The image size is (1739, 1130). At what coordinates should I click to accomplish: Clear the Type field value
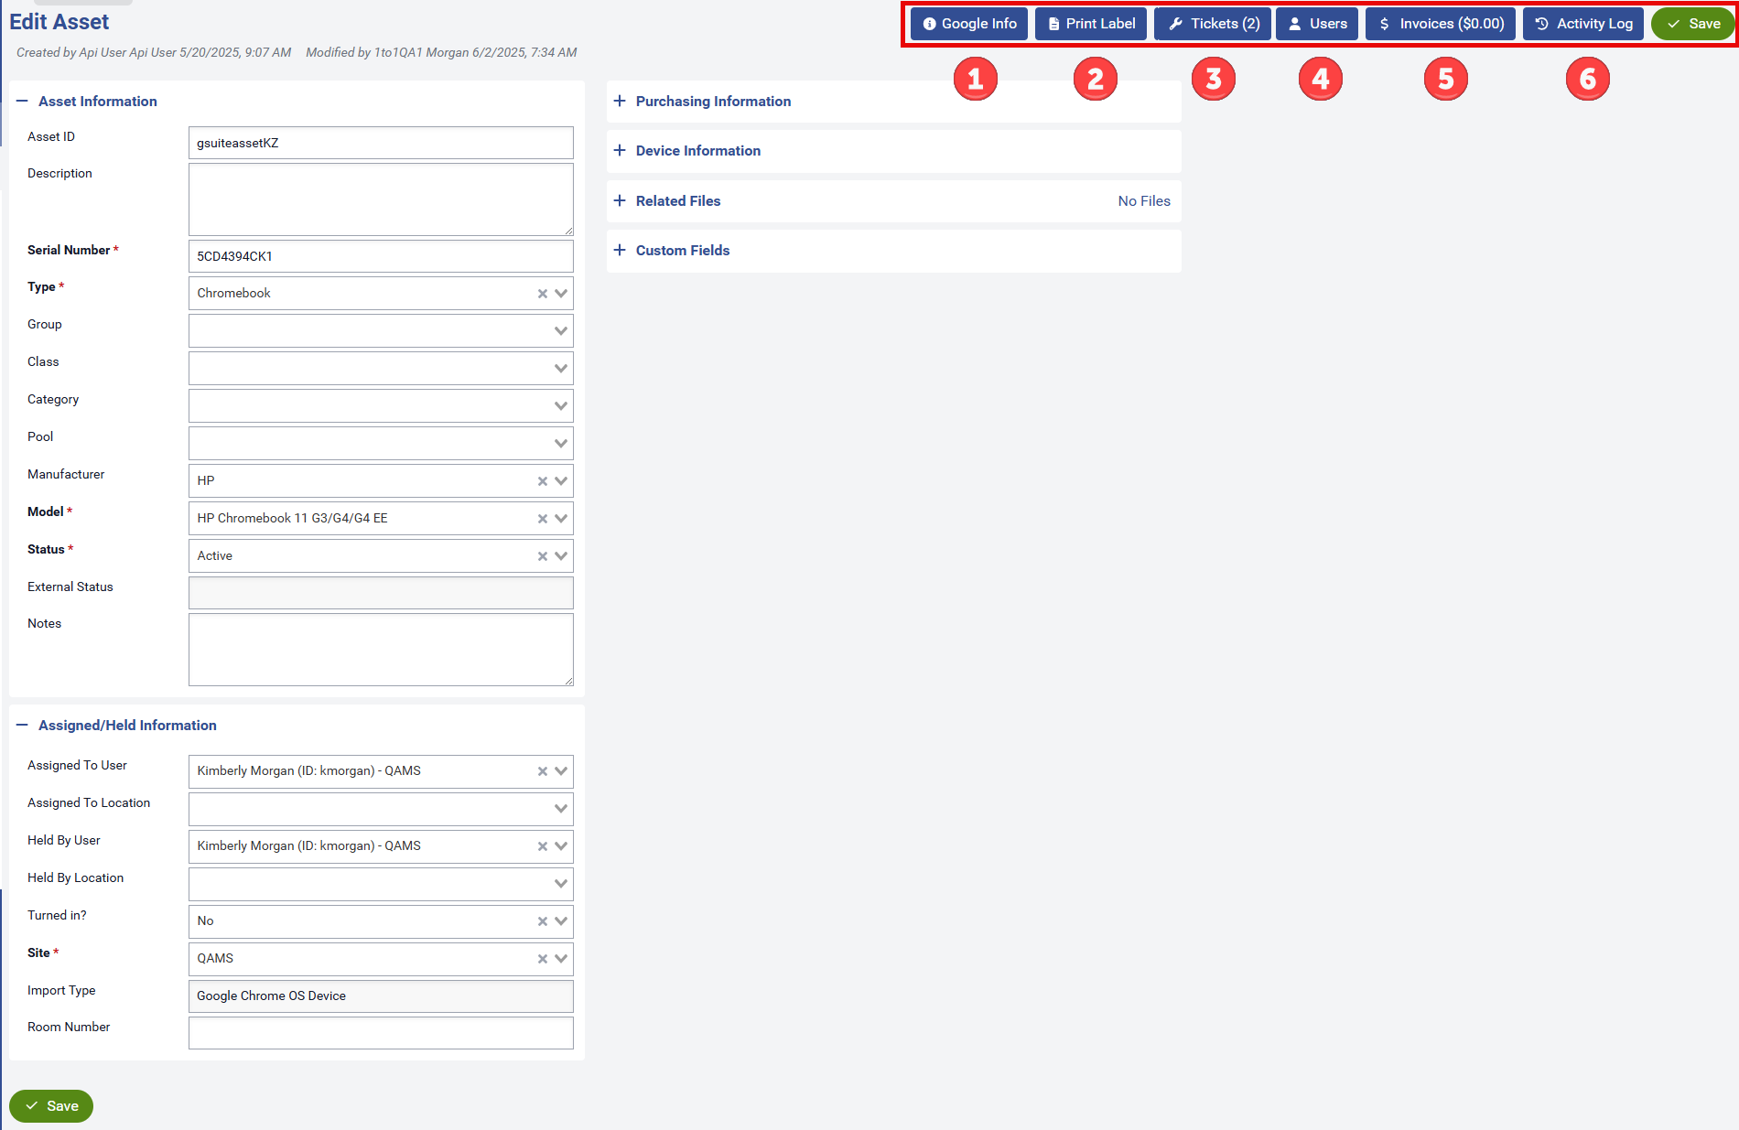click(543, 294)
